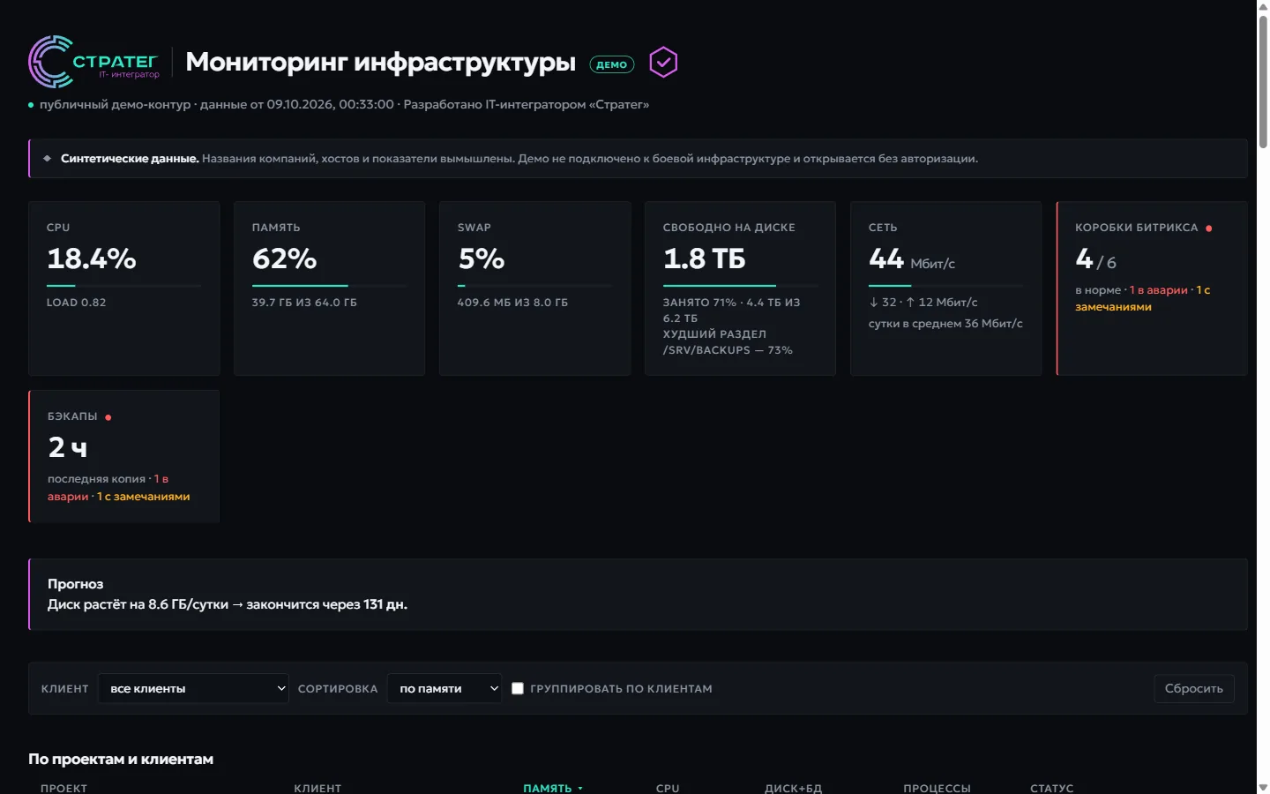The height and width of the screenshot is (794, 1270).
Task: Click red status dot on Коробки Битрикса
Action: 1208,228
